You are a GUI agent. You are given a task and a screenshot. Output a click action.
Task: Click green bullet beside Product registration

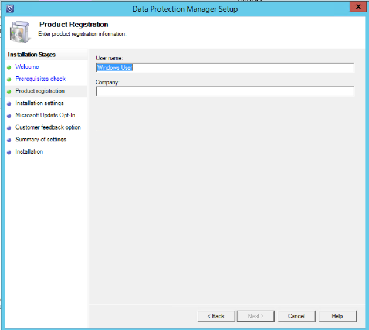(9, 91)
